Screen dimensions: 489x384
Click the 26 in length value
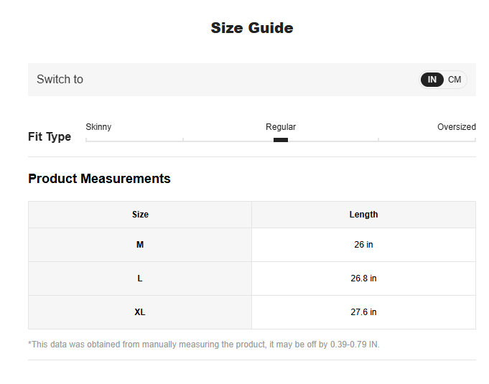363,245
